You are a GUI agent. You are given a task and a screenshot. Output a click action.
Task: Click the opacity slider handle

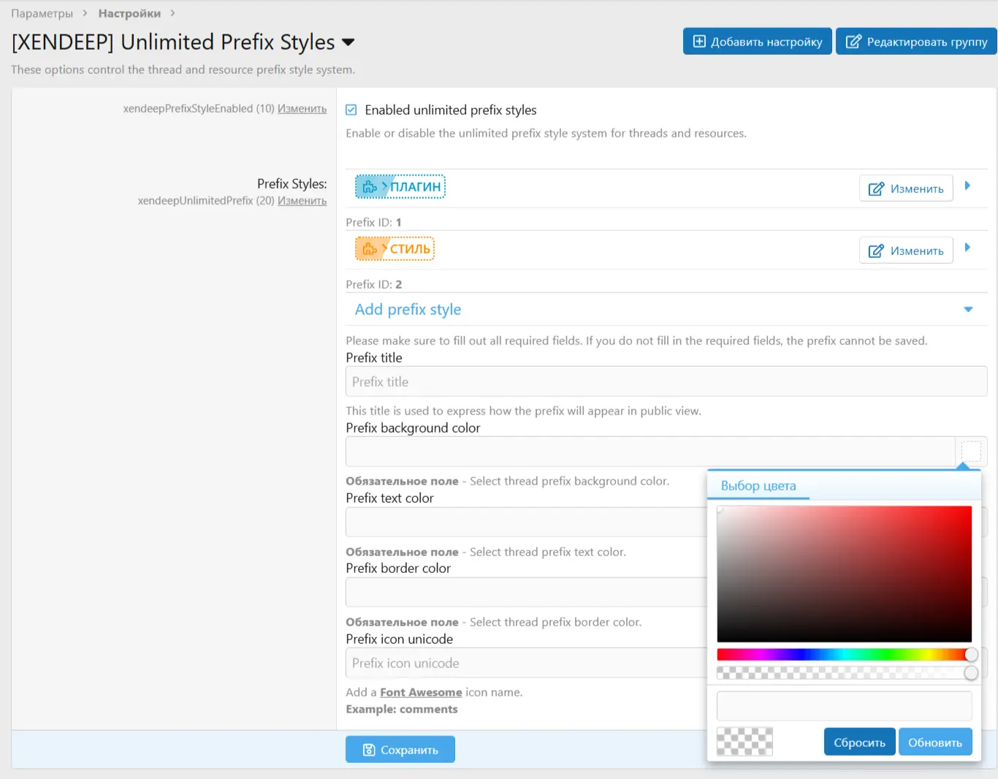click(x=971, y=673)
